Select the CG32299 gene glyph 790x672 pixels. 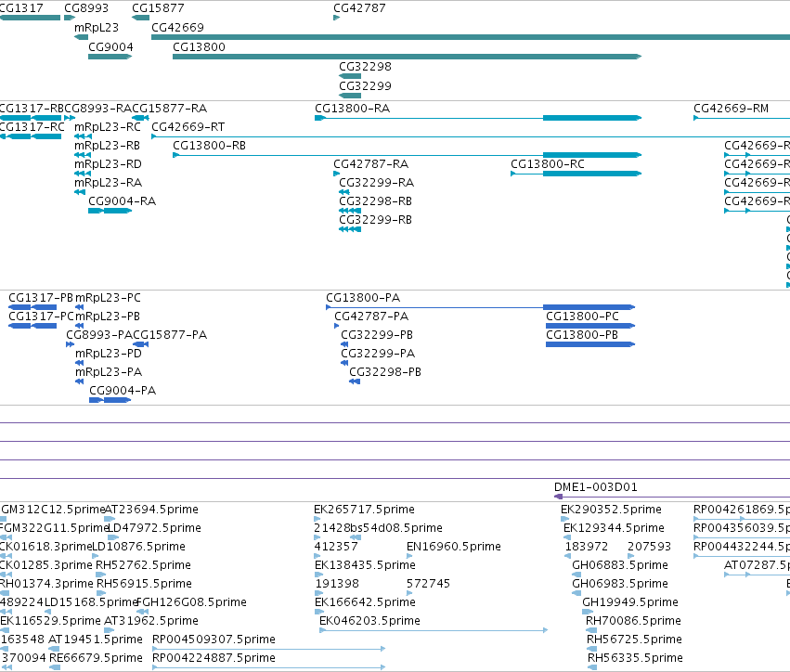click(350, 96)
